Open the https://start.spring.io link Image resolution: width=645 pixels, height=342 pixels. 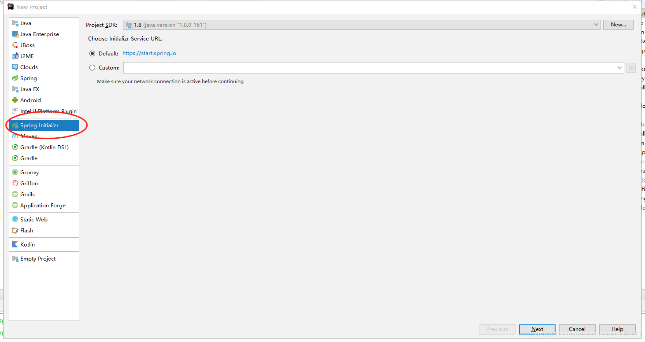149,53
